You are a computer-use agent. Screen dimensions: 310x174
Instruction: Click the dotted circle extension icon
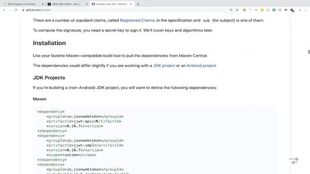pyautogui.click(x=268, y=10)
